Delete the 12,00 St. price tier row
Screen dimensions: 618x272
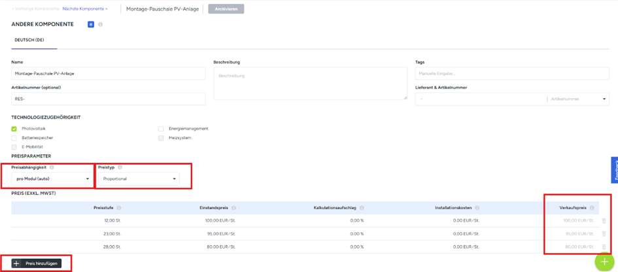[x=603, y=220]
